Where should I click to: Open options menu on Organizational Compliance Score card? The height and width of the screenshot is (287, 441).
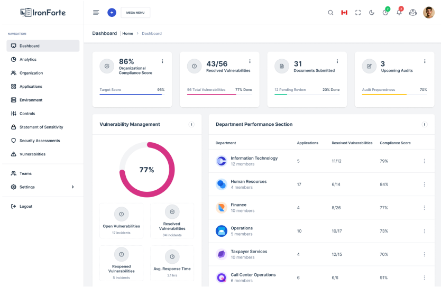coord(162,61)
